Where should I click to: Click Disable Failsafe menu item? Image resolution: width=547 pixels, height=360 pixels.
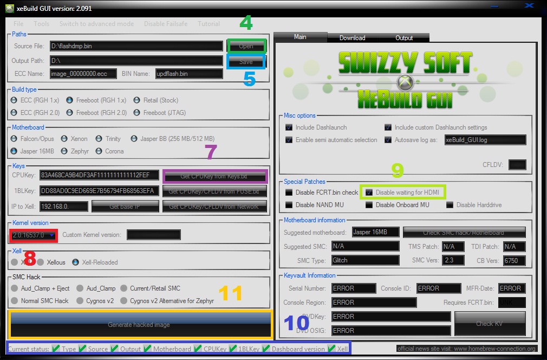166,24
